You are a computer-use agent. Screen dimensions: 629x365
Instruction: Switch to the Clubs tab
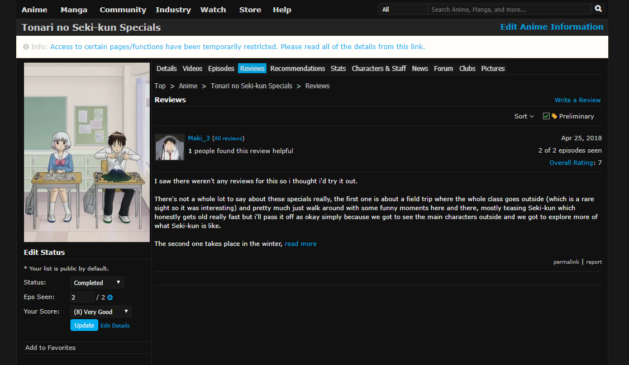[x=468, y=69]
